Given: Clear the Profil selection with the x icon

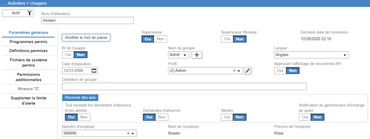Looking at the screenshot, I should point(234,71).
